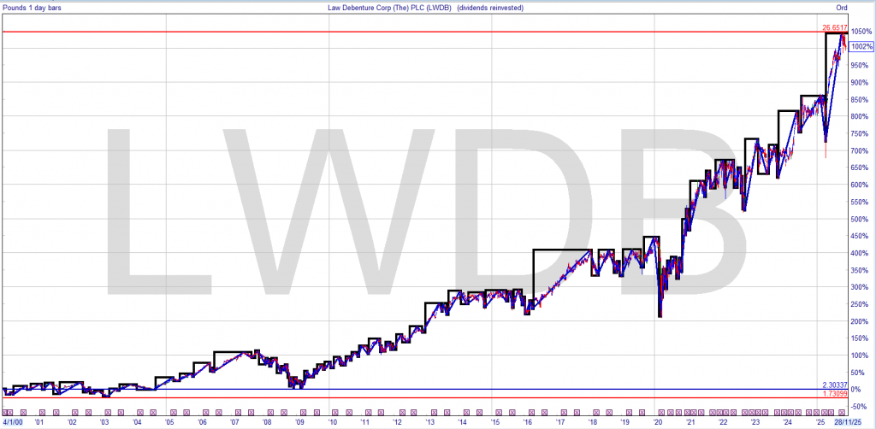Click the 'Pounds 1 day bars' label
876x429 pixels.
click(x=32, y=8)
